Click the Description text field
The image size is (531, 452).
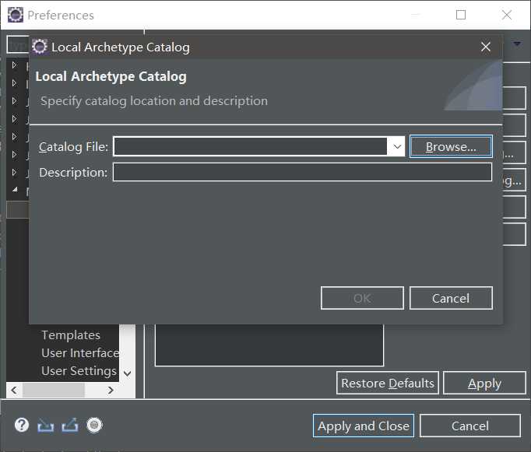[x=302, y=172]
